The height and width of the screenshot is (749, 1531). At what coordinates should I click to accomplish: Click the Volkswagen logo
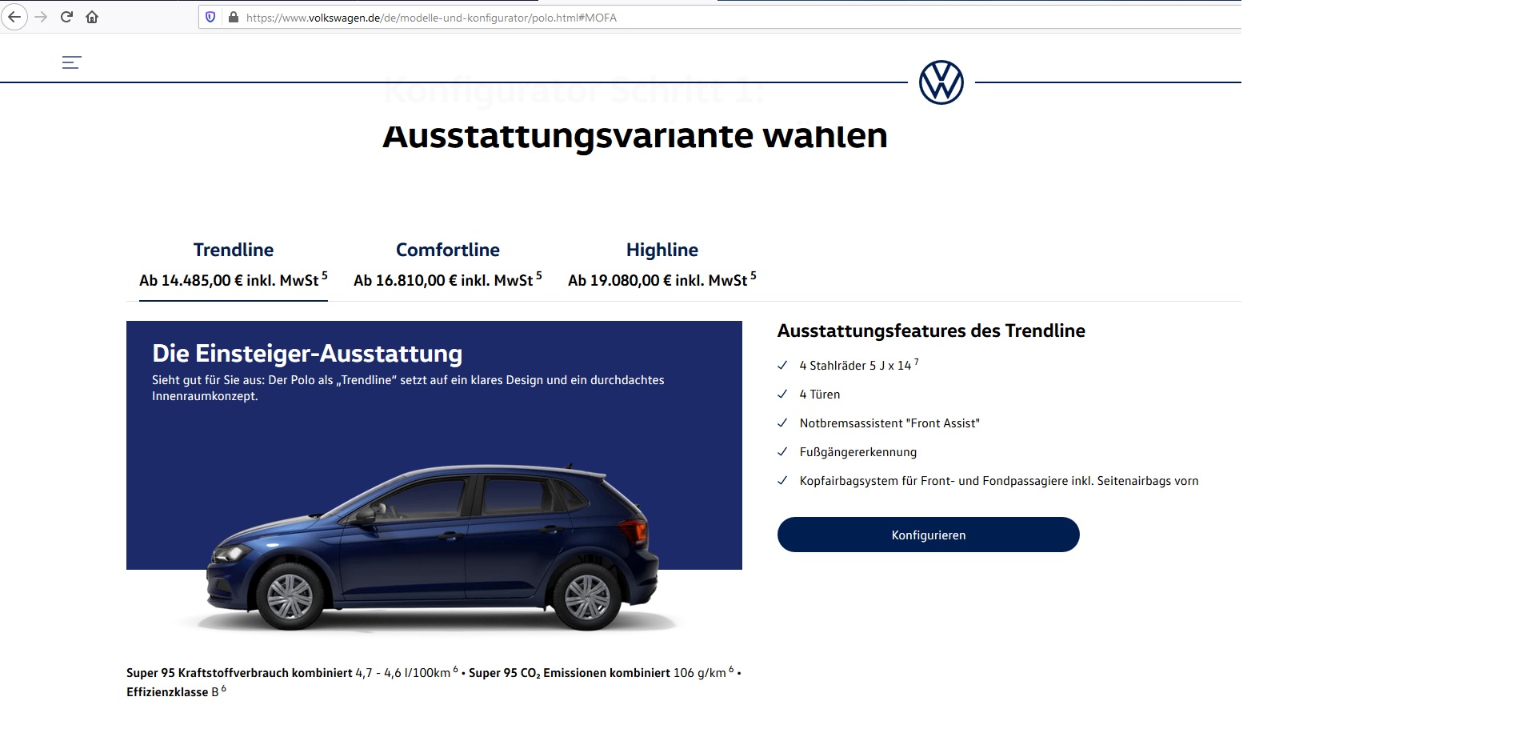[941, 82]
